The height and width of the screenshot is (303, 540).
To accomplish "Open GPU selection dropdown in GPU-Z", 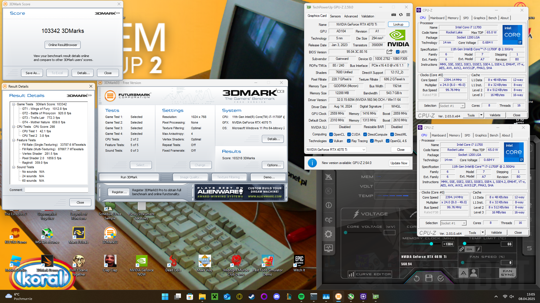I will [336, 150].
